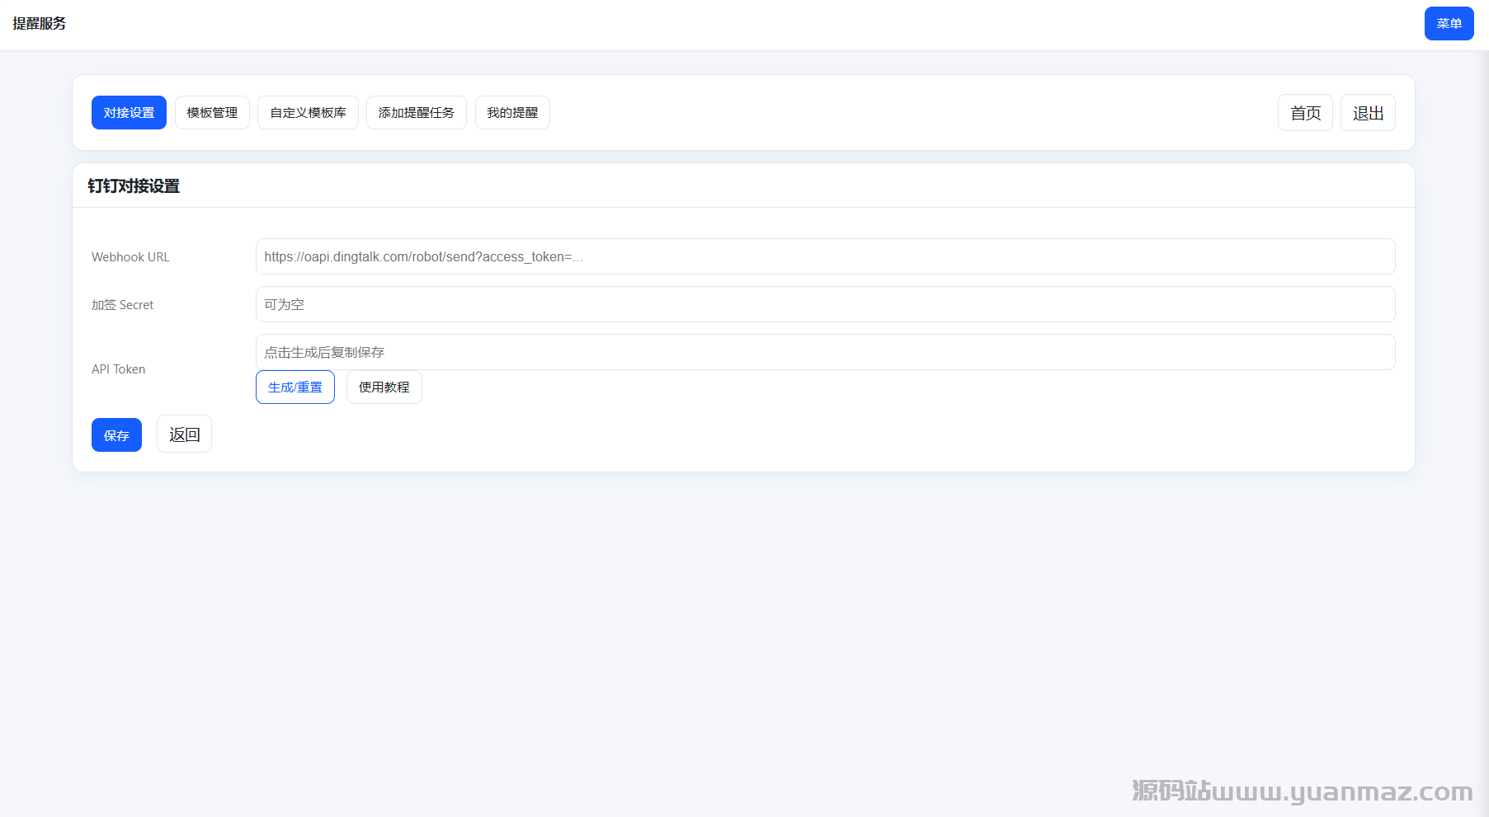Click the 提醒服务 site title

(x=40, y=24)
